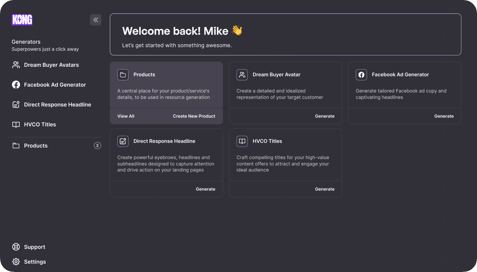The width and height of the screenshot is (477, 272).
Task: Click Create New Product
Action: point(194,116)
